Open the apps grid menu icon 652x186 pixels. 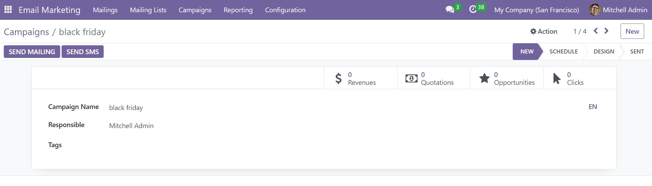(x=8, y=10)
